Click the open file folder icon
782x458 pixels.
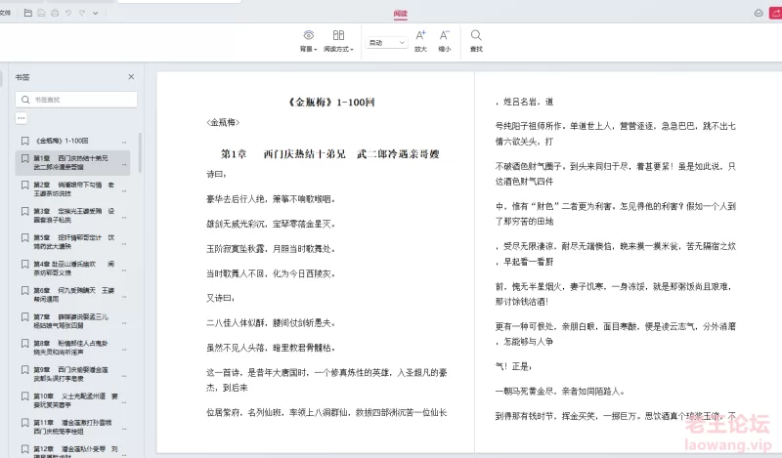tap(28, 13)
